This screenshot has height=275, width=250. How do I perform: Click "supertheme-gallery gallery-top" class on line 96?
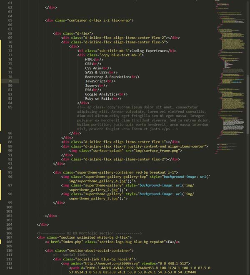[115, 177]
